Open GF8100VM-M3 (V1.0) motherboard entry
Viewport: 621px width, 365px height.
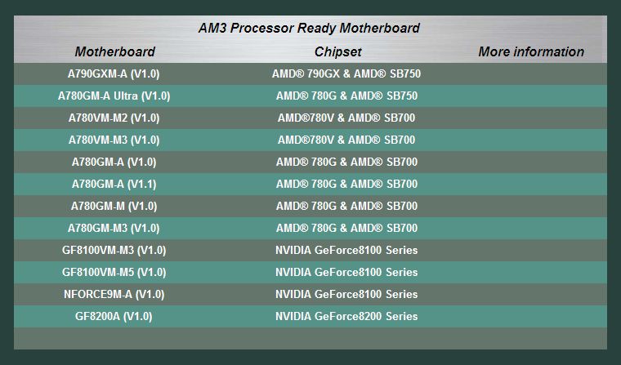pos(114,251)
